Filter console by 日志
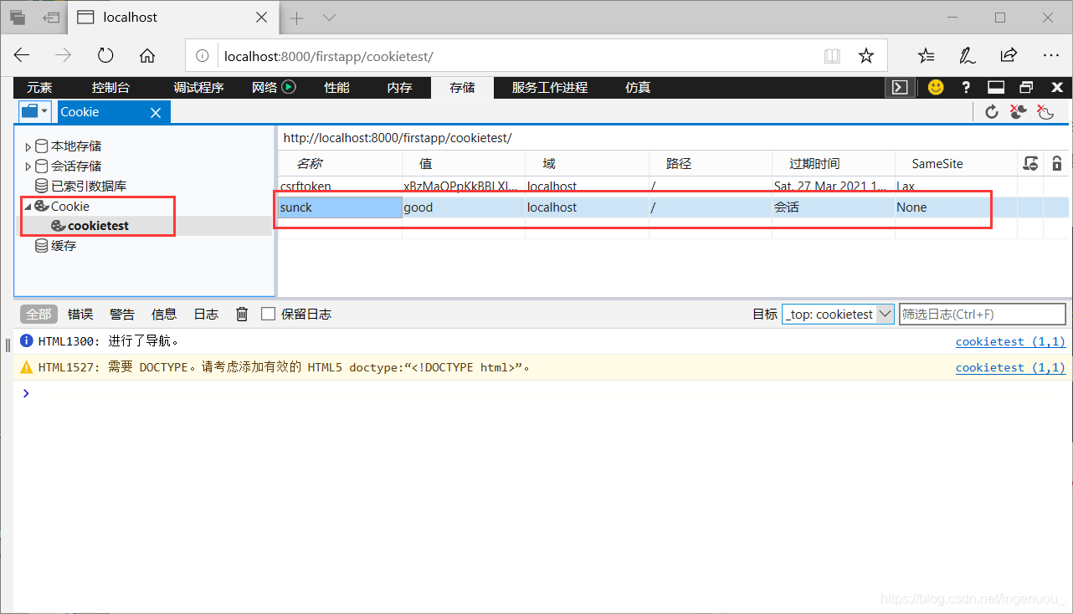The image size is (1073, 614). coord(206,315)
